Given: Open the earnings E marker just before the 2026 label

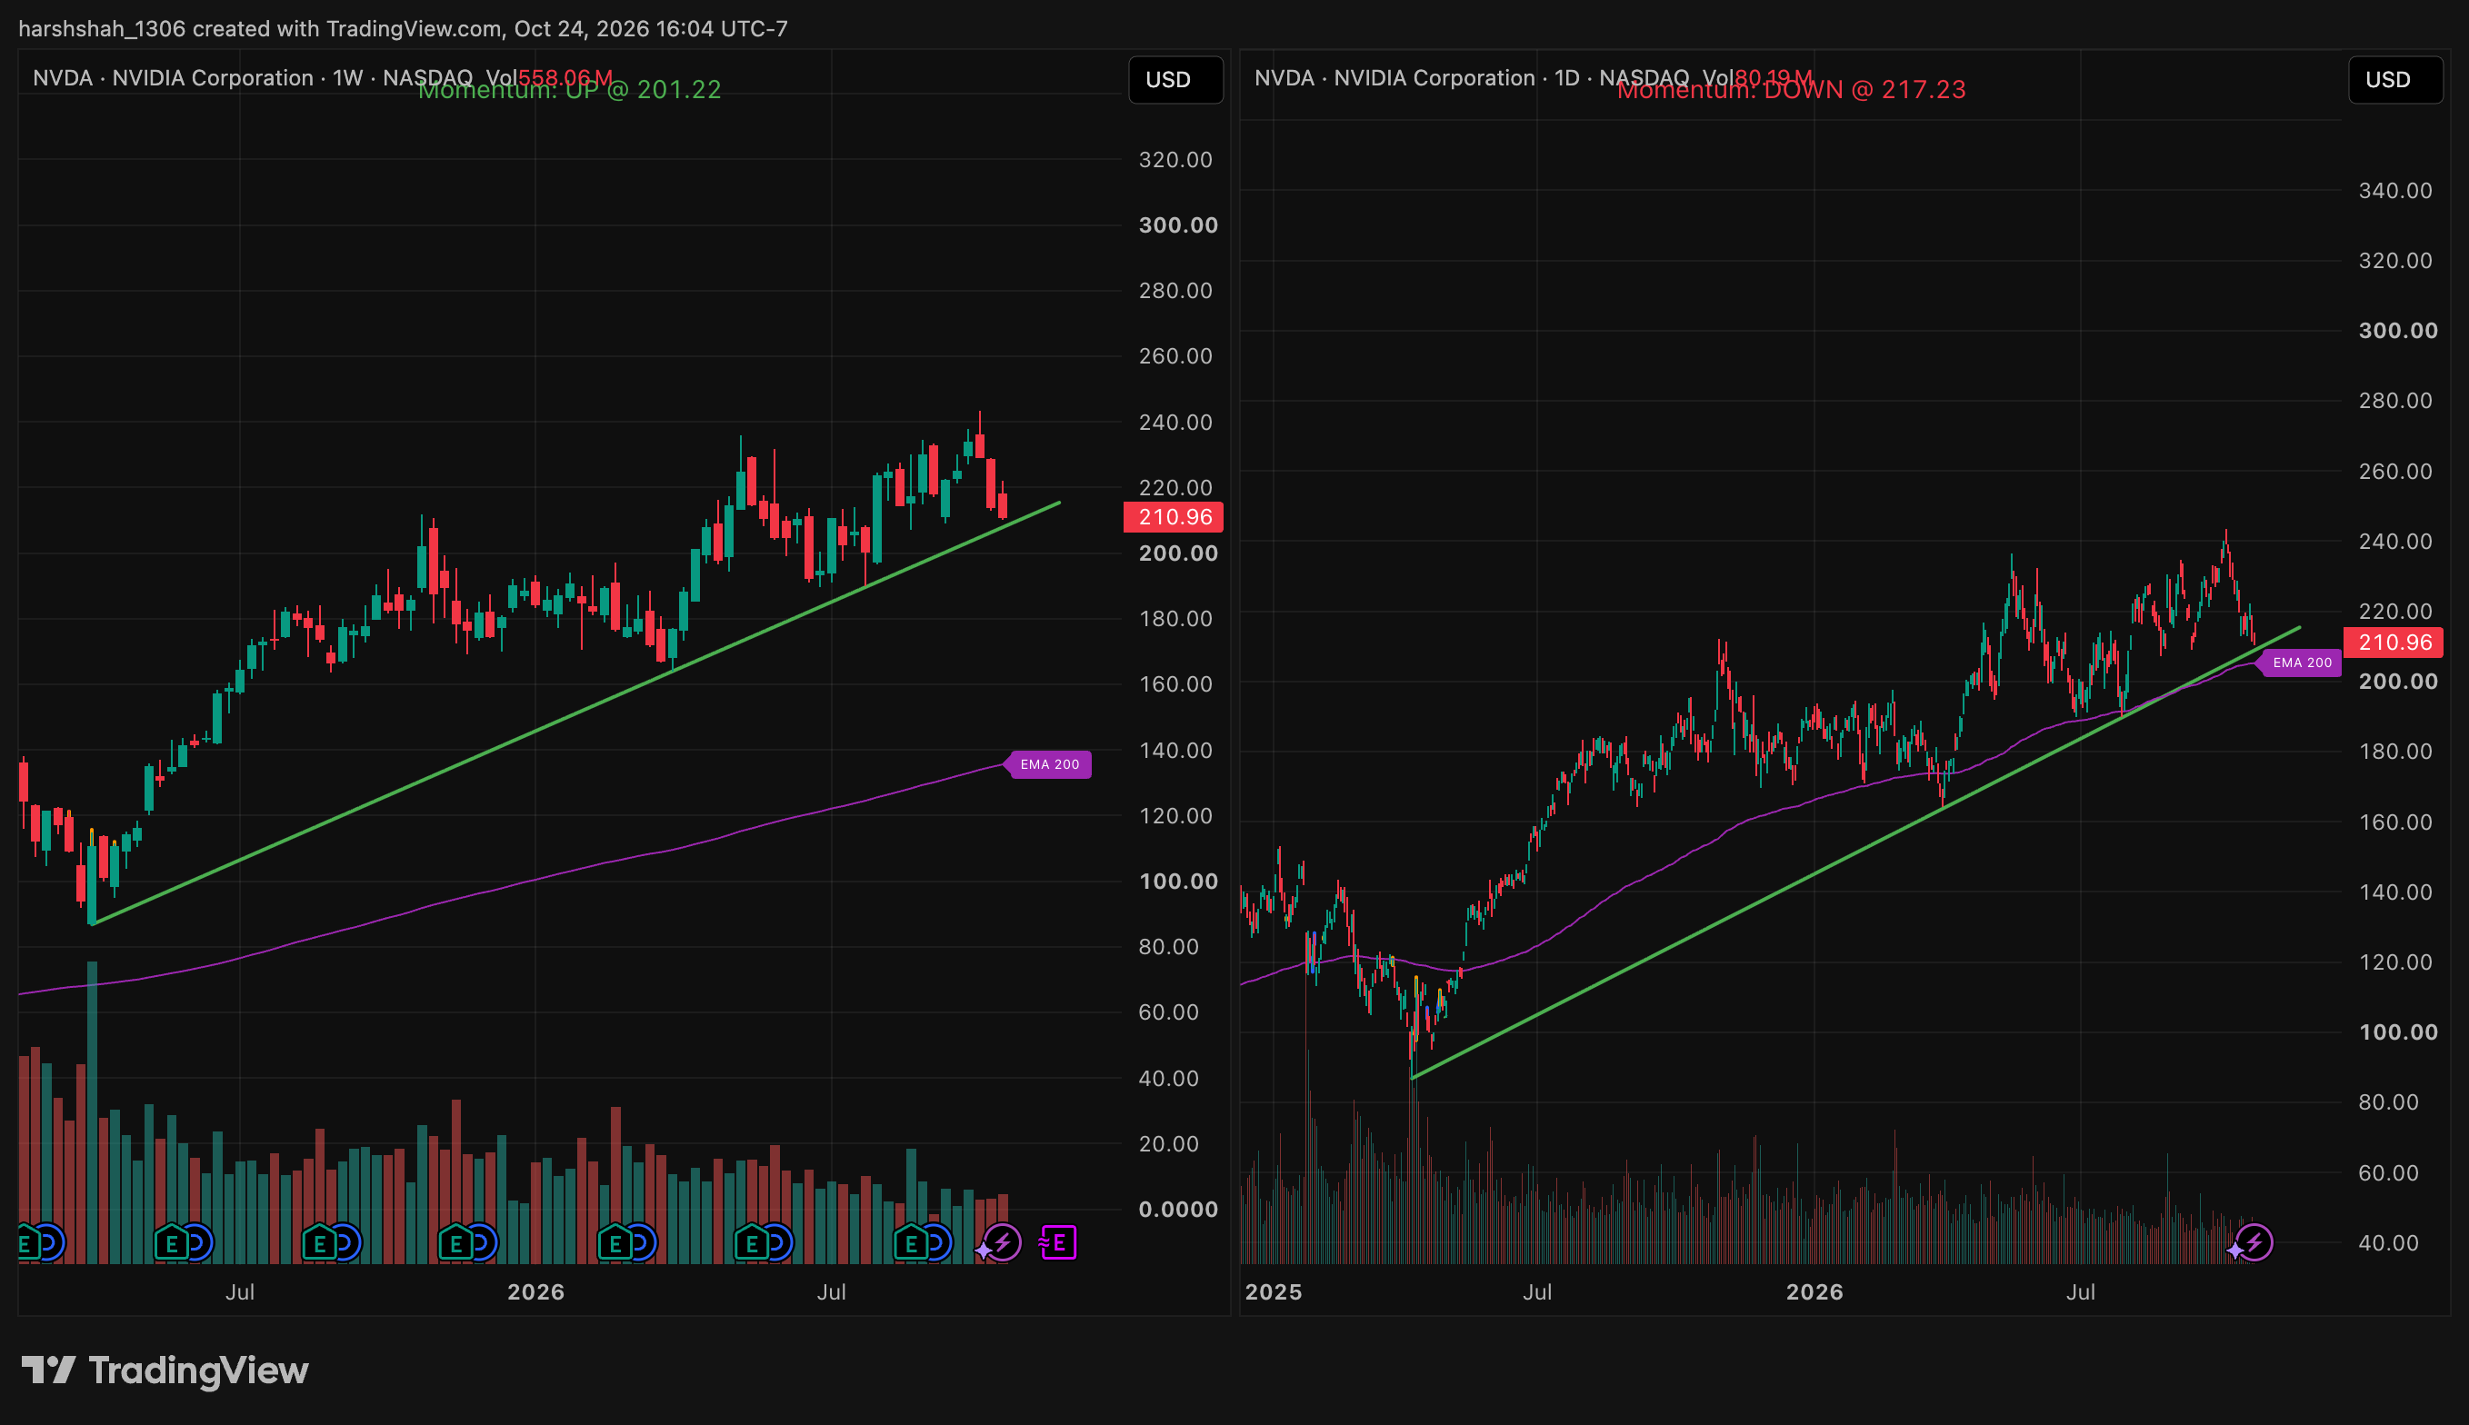Looking at the screenshot, I should pyautogui.click(x=456, y=1243).
